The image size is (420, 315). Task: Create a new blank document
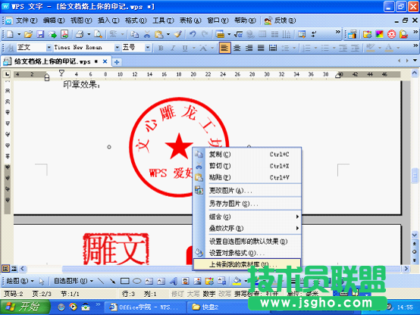pos(10,34)
